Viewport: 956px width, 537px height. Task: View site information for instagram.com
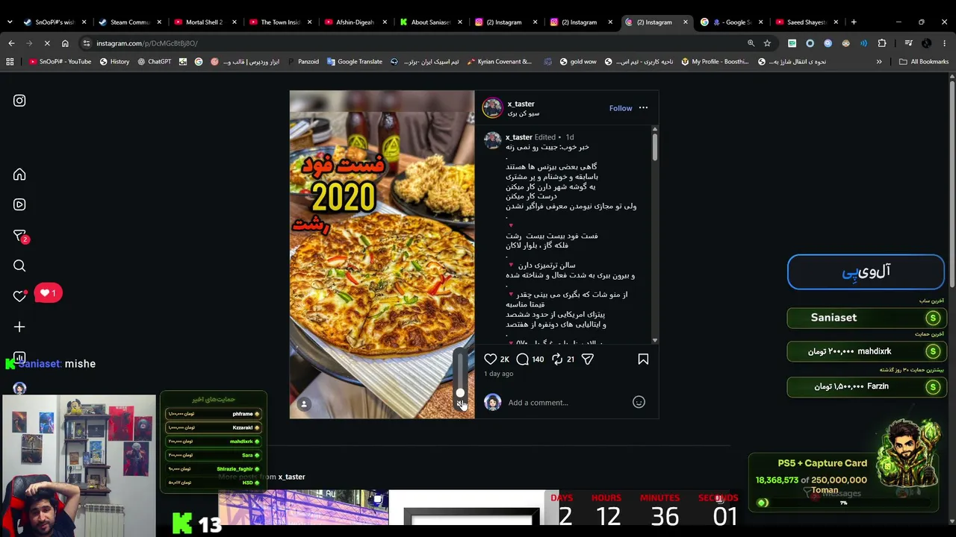point(87,43)
